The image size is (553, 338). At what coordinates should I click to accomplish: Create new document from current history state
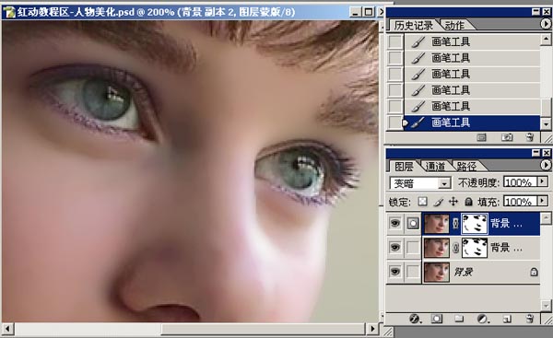(481, 137)
